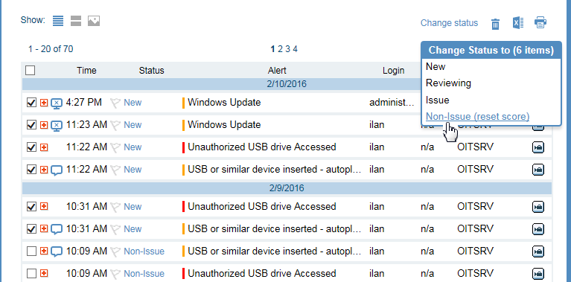Play video for 10:31 AM USB inserted alert

[x=538, y=229]
